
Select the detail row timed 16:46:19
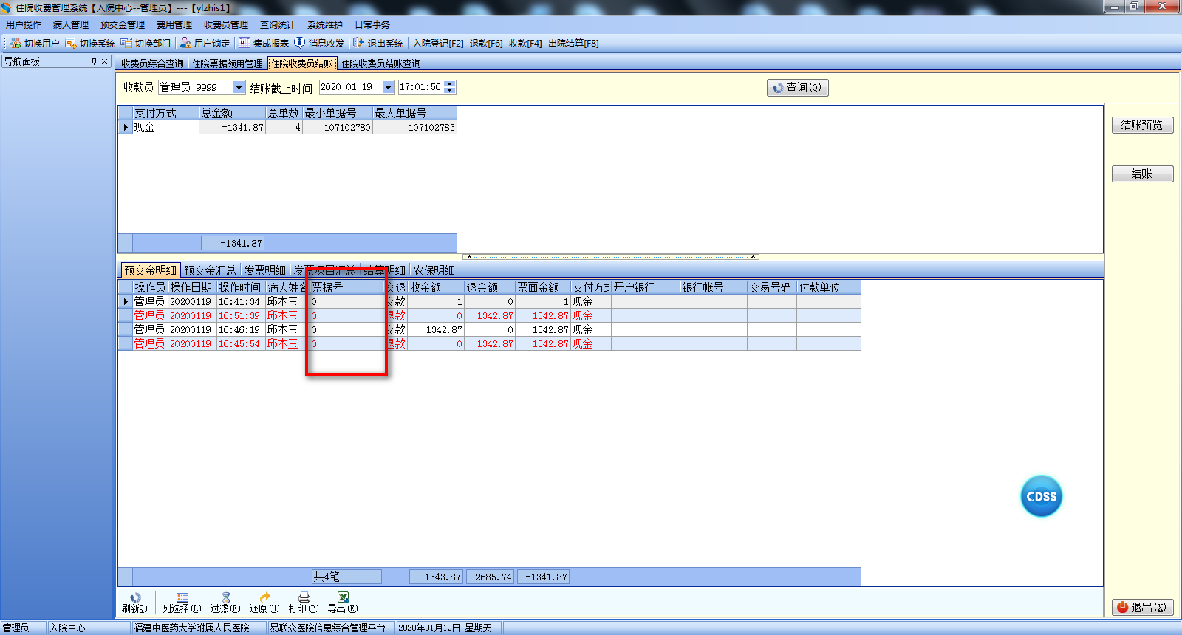tap(489, 329)
